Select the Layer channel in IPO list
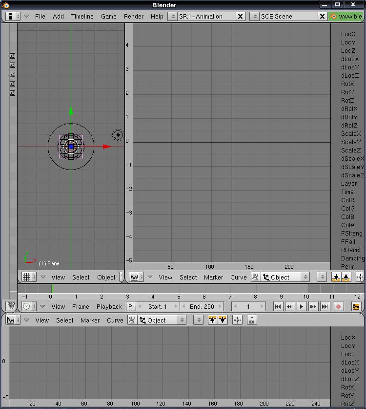Viewport: 366px width, 409px height. pyautogui.click(x=349, y=184)
